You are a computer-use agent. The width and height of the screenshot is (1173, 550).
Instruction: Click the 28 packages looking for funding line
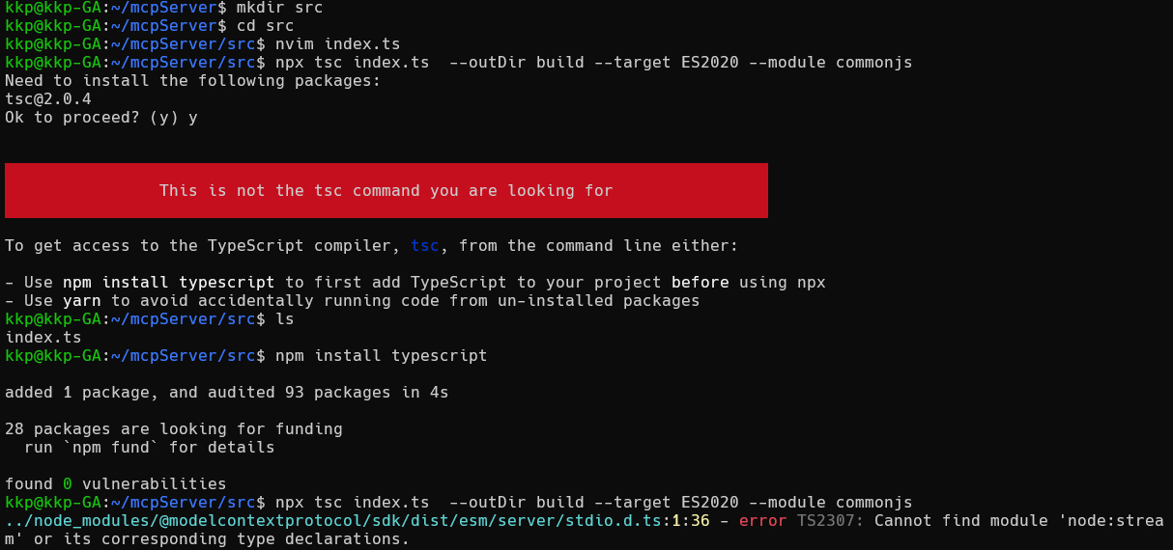tap(173, 429)
